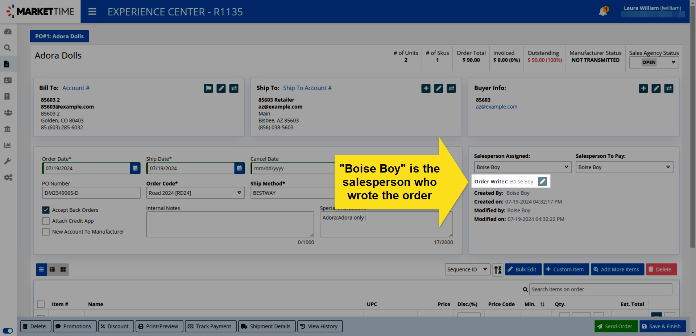Swap the Buyer Info contact
Viewport: 696px width, 336px height.
pos(669,88)
